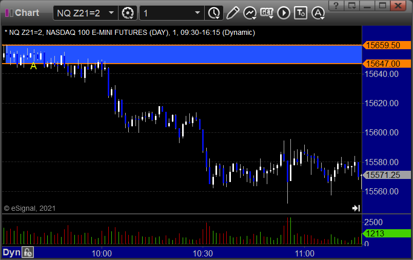This screenshot has width=413, height=260.
Task: Click the Dyn scaling label
Action: [11, 253]
